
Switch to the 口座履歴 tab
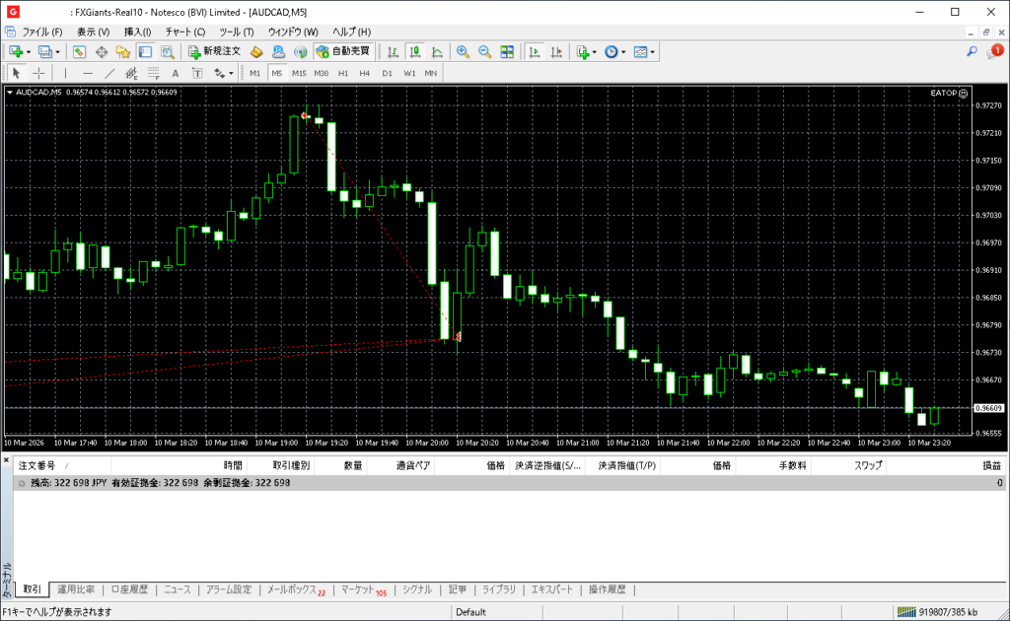tap(129, 589)
